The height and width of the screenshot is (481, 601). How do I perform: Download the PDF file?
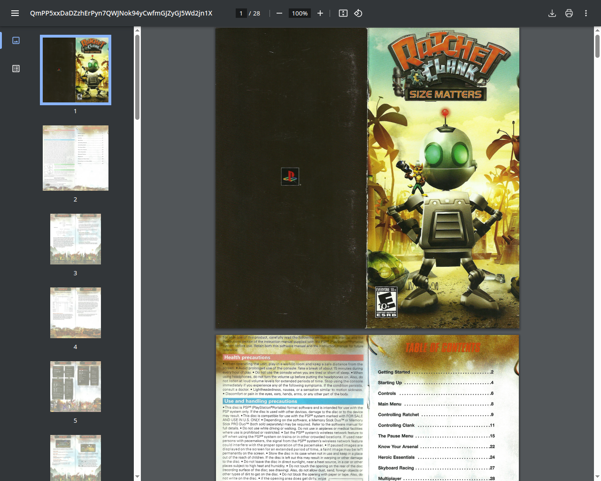552,13
